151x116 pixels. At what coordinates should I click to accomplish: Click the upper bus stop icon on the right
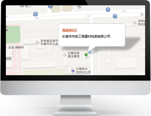[108, 10]
